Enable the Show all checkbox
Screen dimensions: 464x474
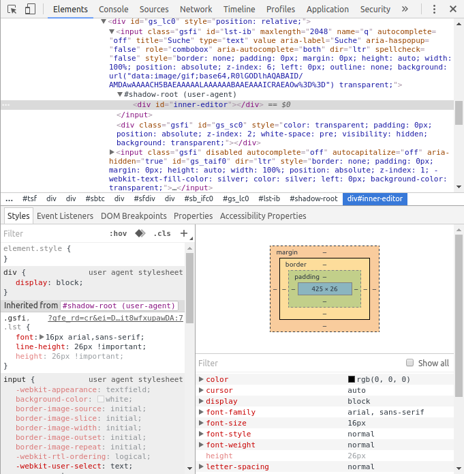(410, 363)
